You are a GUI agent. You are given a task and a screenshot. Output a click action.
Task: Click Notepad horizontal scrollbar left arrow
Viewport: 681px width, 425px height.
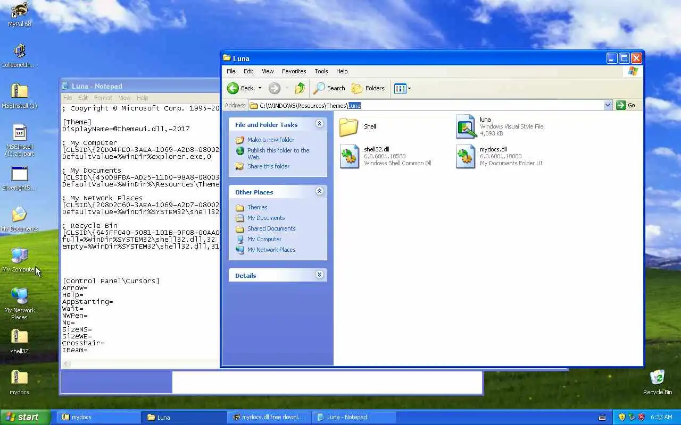(x=66, y=364)
